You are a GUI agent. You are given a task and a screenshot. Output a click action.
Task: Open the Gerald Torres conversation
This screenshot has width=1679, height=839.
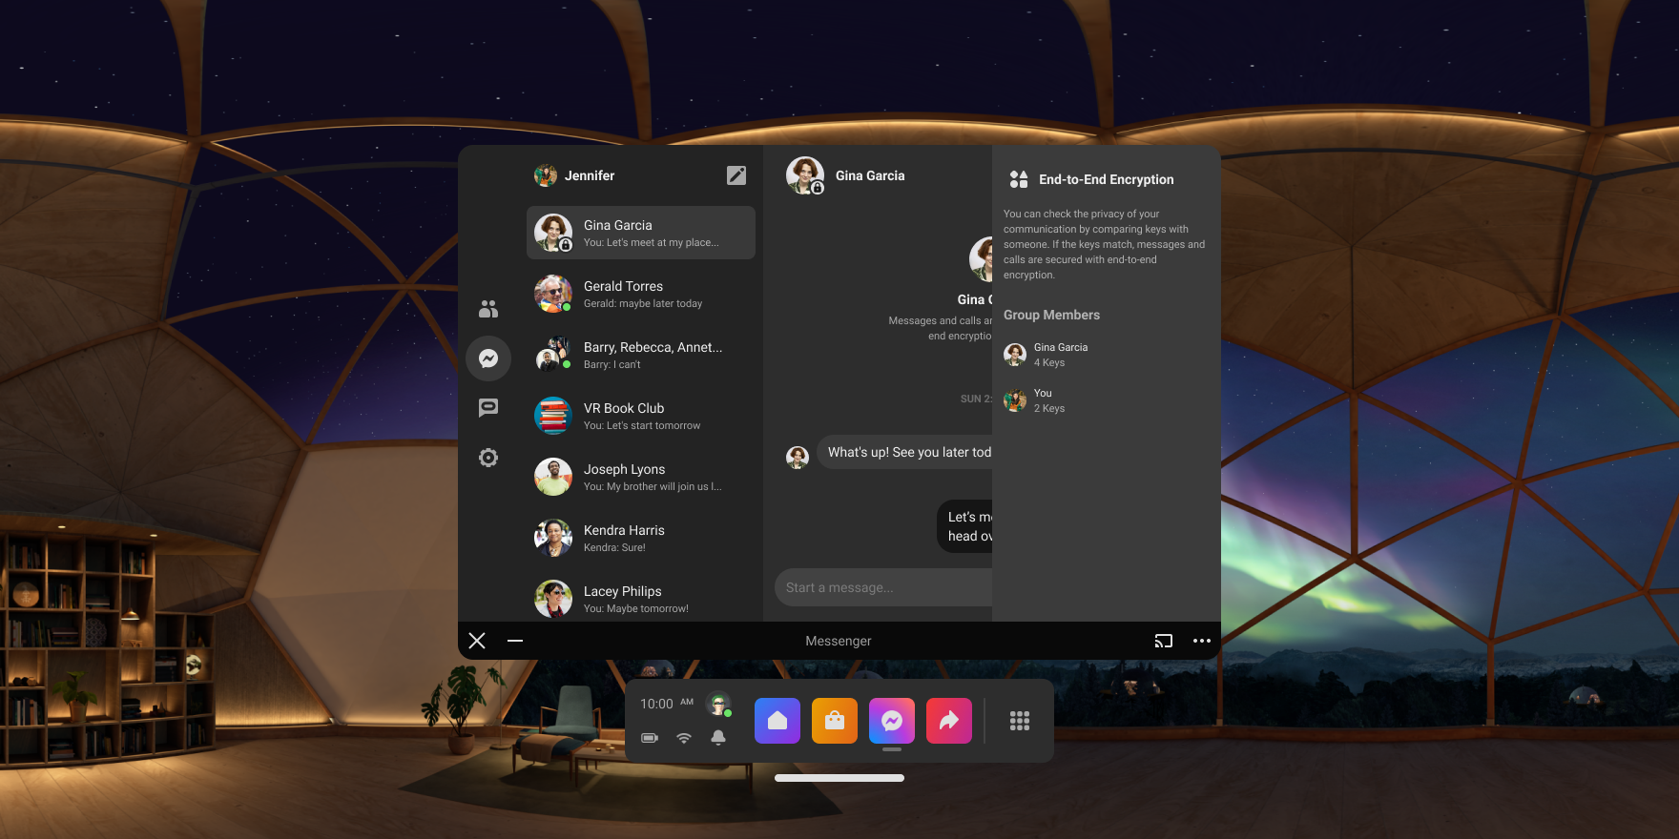tap(641, 294)
